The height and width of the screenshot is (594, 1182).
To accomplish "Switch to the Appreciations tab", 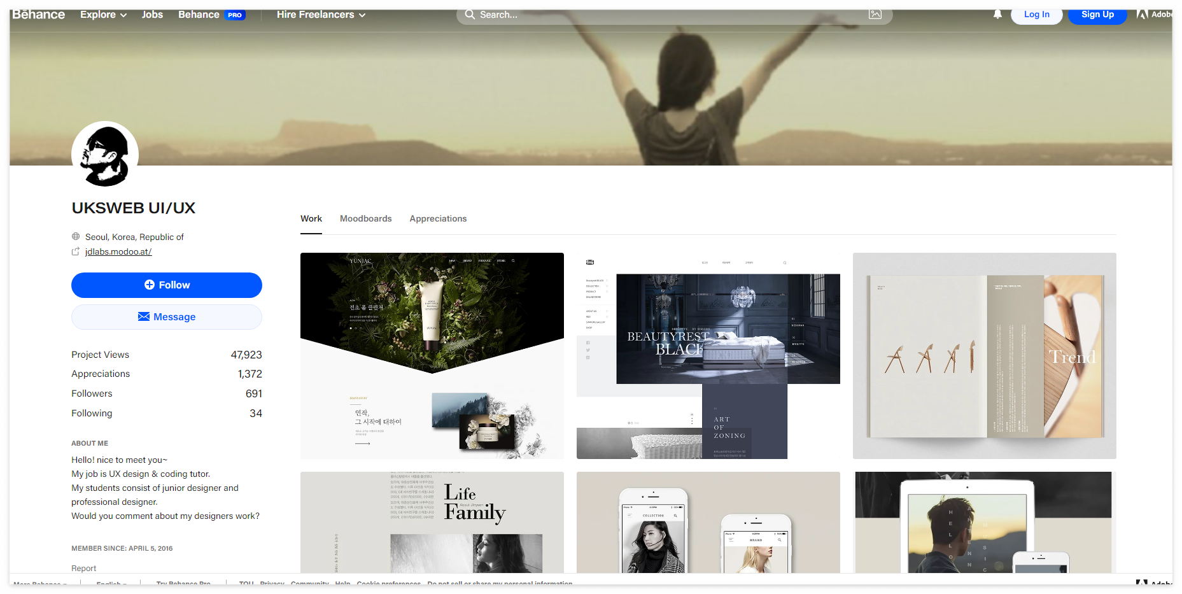I will click(x=438, y=218).
